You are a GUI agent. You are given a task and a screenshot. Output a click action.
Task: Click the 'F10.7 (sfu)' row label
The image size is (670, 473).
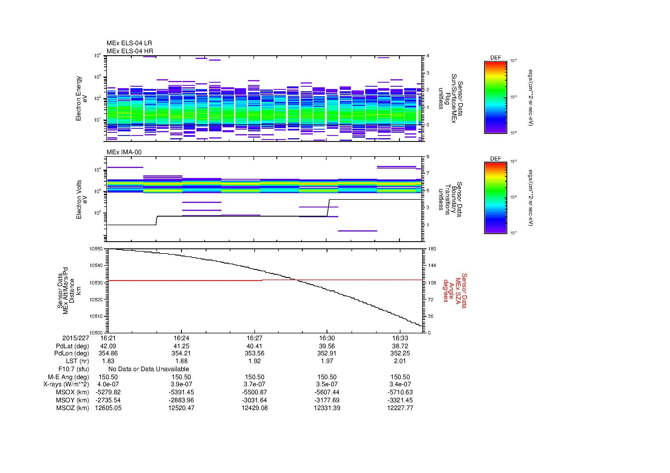click(x=73, y=369)
